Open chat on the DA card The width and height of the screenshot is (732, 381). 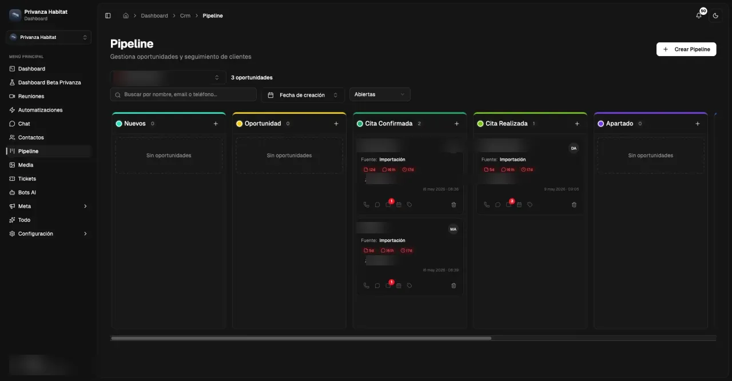coord(498,205)
